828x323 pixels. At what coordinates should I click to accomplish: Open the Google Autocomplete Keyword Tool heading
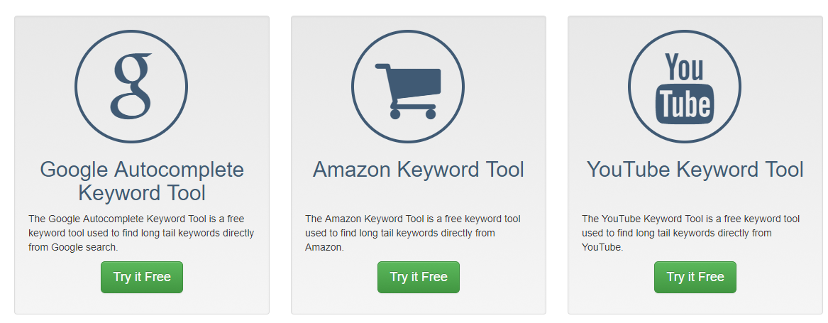pyautogui.click(x=141, y=181)
